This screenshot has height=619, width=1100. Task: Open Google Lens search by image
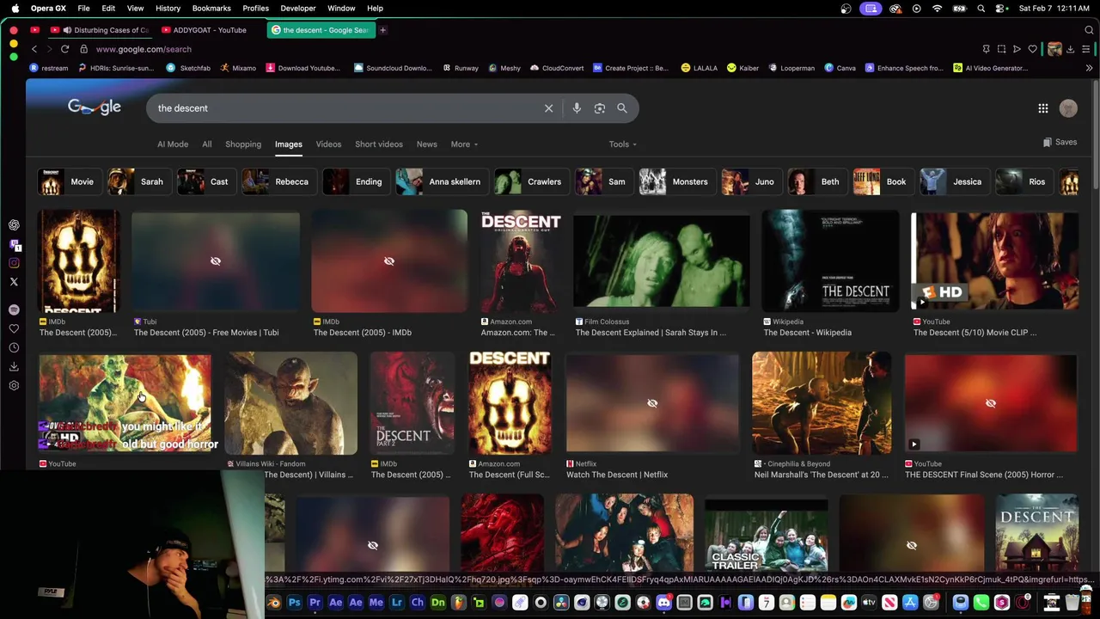click(600, 108)
